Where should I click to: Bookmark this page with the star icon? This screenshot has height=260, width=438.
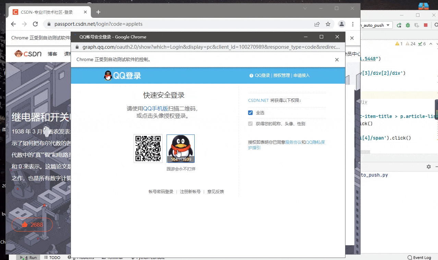(x=328, y=24)
